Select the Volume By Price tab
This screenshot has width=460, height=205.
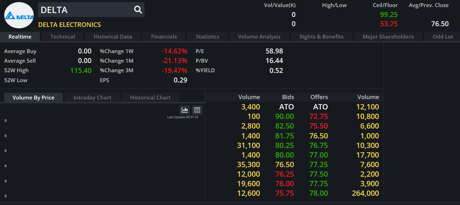[x=33, y=97]
